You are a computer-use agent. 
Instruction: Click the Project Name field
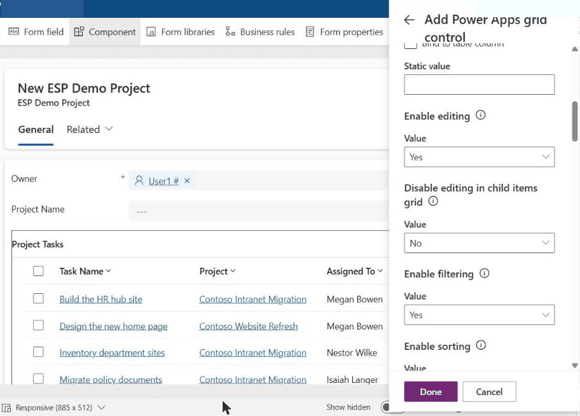(258, 211)
